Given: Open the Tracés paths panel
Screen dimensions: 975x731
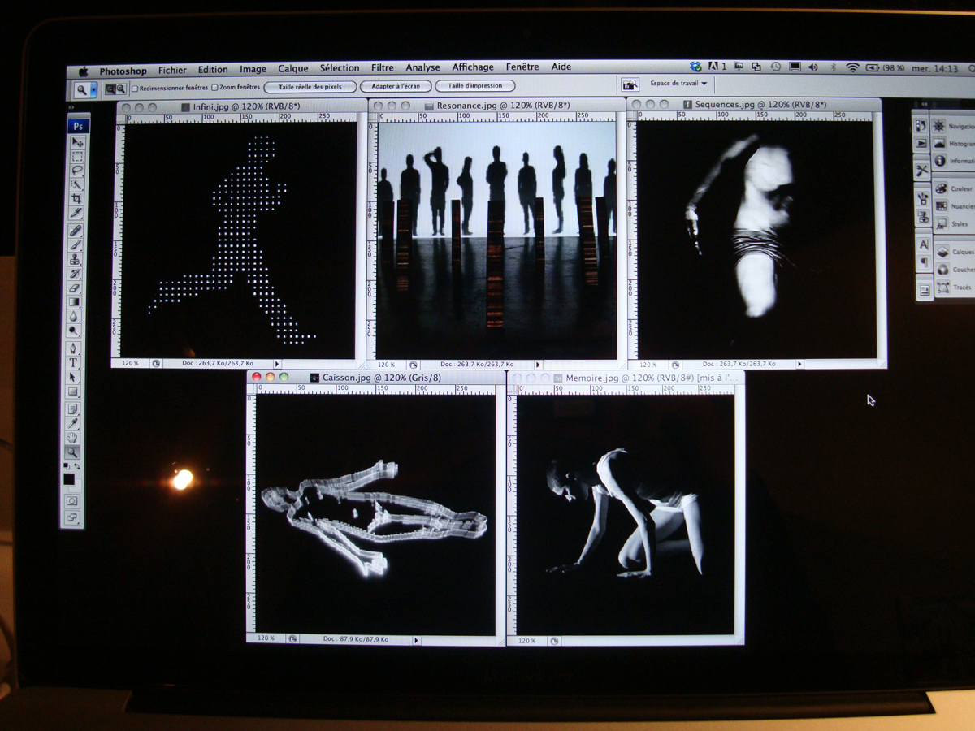Looking at the screenshot, I should tap(954, 287).
